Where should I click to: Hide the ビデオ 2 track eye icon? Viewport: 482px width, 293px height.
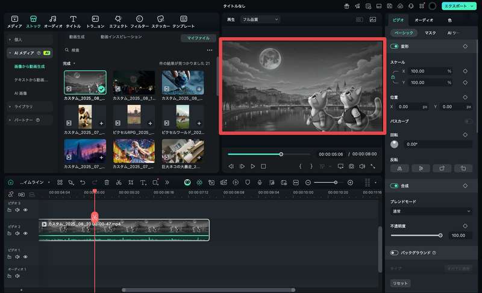[25, 233]
